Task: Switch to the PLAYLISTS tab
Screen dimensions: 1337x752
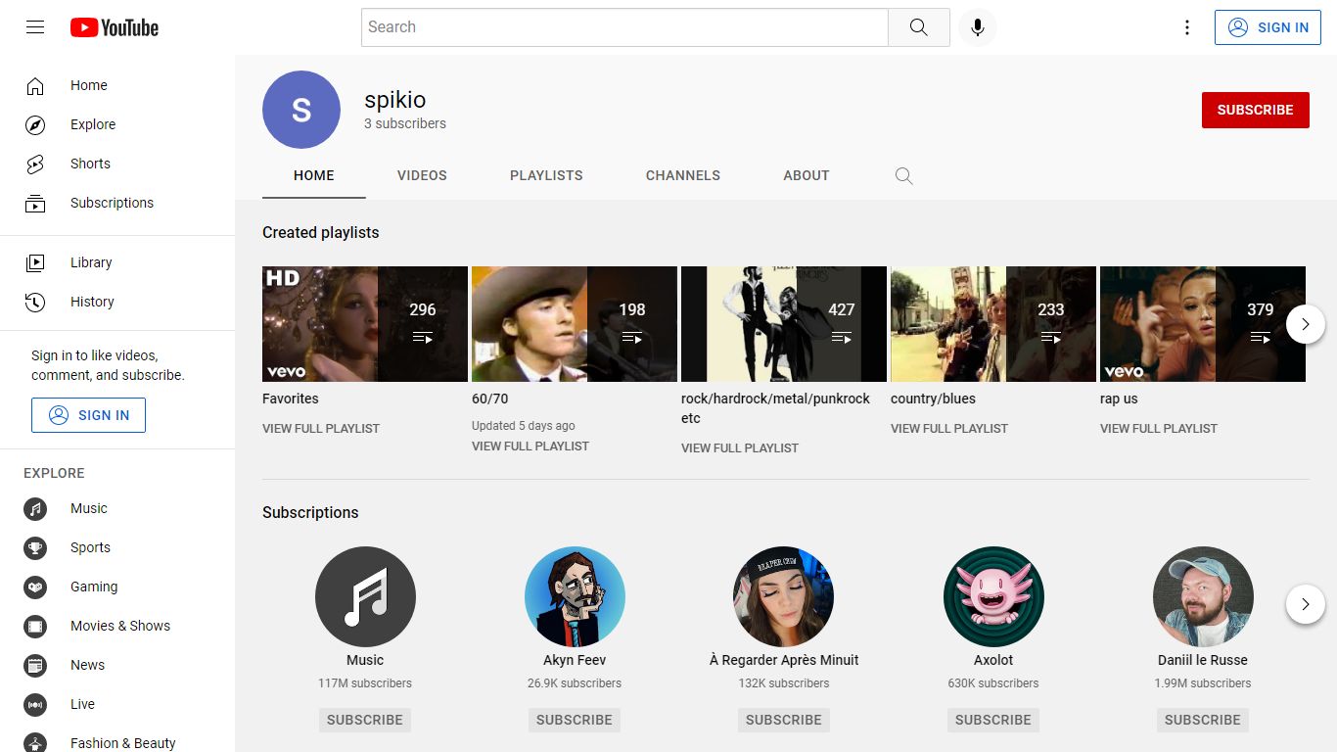Action: [x=546, y=176]
